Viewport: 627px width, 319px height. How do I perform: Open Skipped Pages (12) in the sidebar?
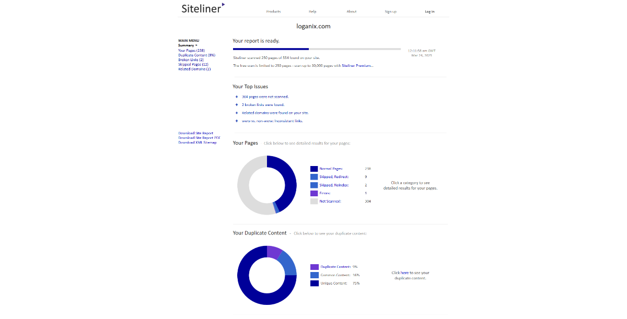click(x=193, y=64)
